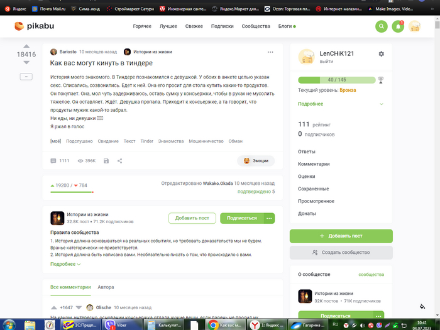
Task: Switch to Автора comments tab
Action: tap(106, 287)
